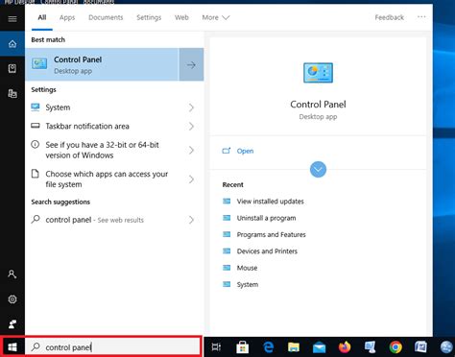The image size is (455, 357).
Task: Click the Control Panel icon in Best match
Action: point(39,64)
